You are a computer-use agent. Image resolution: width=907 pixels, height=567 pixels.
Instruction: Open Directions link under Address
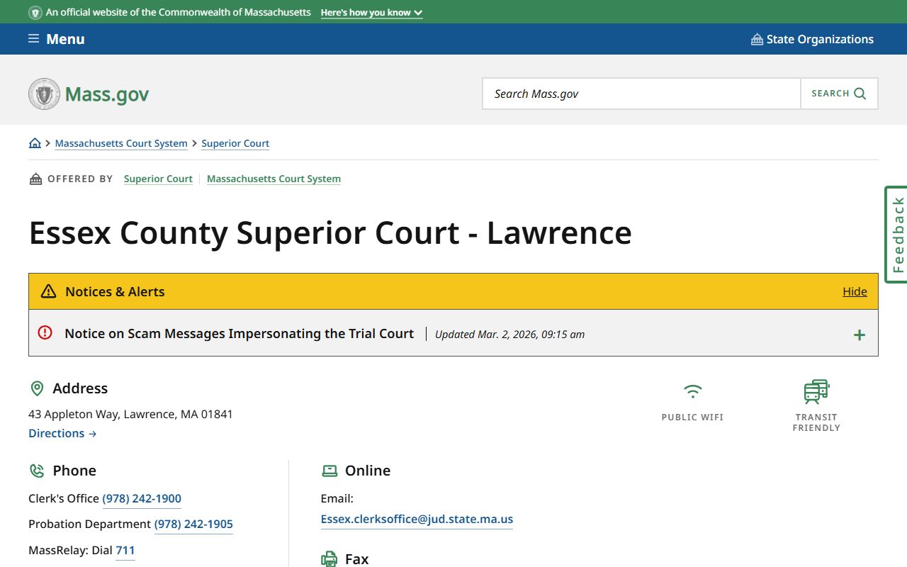tap(62, 433)
